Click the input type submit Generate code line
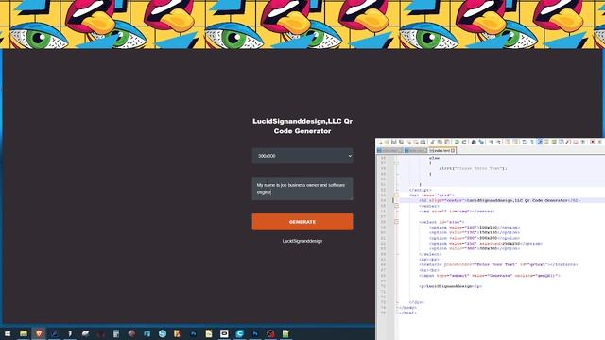The image size is (605, 340). 490,276
